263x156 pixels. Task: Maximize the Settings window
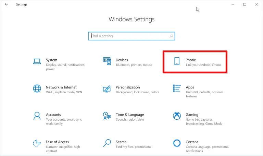tap(245, 4)
